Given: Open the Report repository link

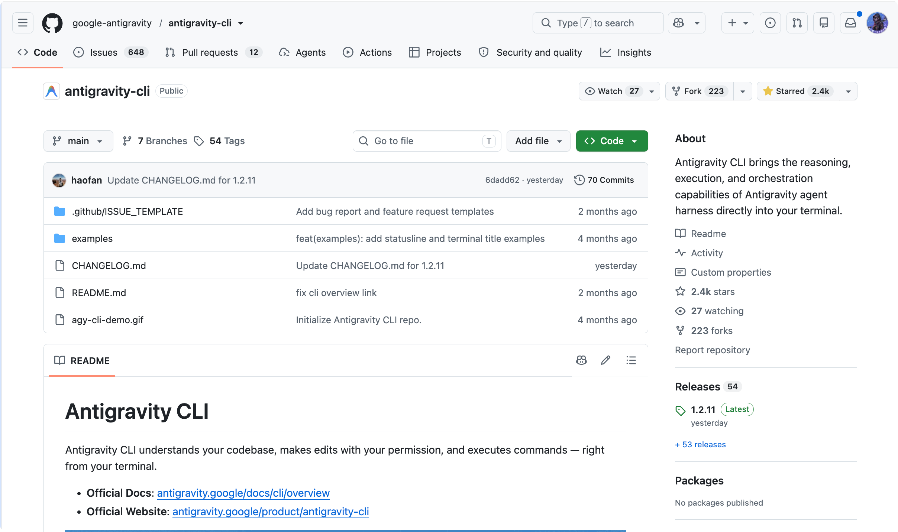Looking at the screenshot, I should pos(713,350).
